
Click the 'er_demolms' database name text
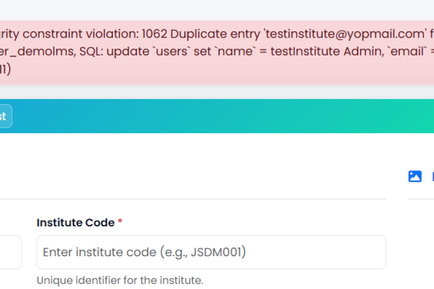click(37, 52)
